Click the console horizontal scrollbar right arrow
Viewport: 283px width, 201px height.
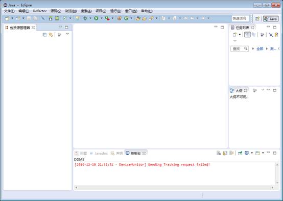pos(272,188)
